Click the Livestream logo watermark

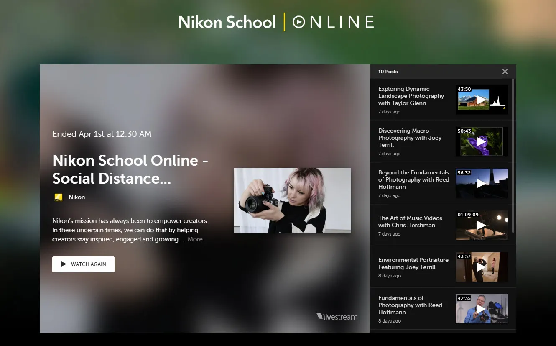click(337, 317)
